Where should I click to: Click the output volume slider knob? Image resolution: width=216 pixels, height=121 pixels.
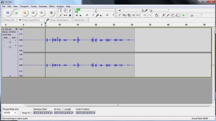tap(143, 11)
